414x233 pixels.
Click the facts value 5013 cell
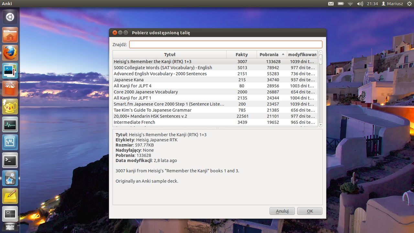(x=242, y=68)
